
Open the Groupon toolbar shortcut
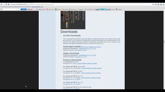coord(58,9)
